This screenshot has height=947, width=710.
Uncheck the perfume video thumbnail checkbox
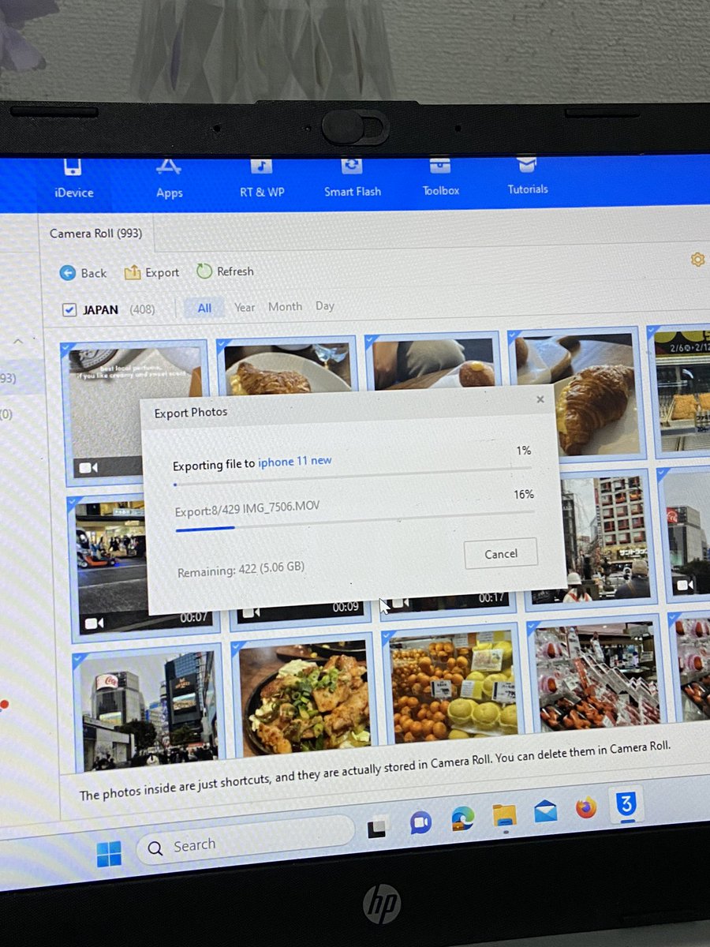(68, 347)
